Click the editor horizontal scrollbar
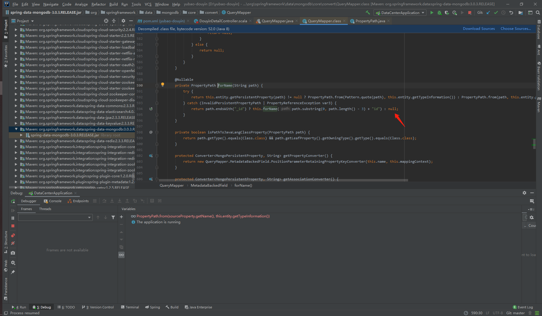 tap(283, 180)
